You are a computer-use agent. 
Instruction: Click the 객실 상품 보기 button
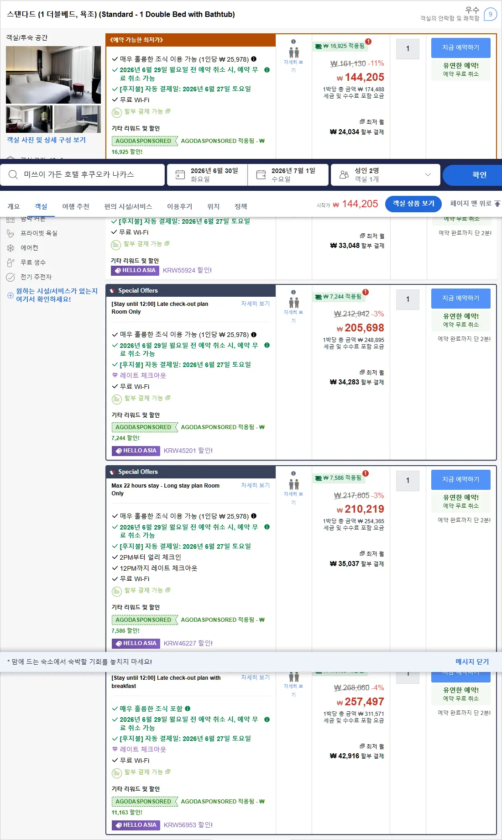click(413, 204)
